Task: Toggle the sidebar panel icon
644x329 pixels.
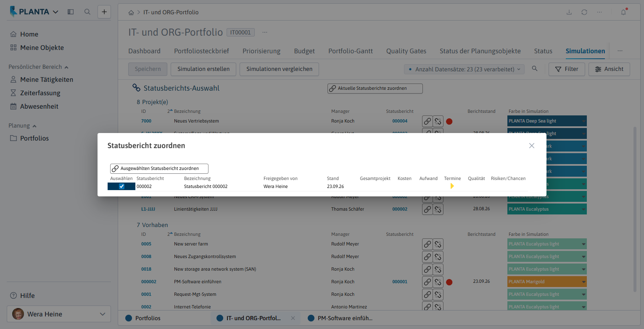Action: [x=71, y=12]
